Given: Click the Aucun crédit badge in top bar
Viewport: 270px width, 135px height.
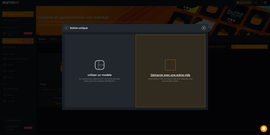Looking at the screenshot, I should point(244,2).
